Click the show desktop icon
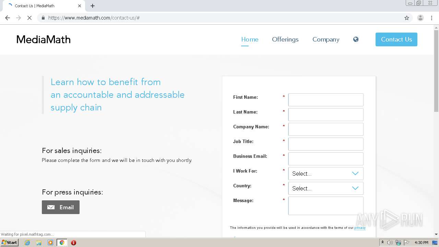This screenshot has width=439, height=247. [x=435, y=243]
